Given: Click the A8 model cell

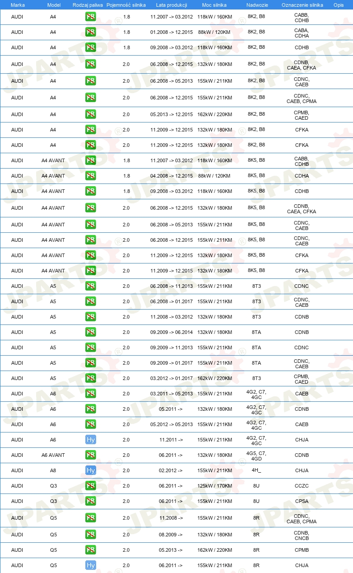Looking at the screenshot, I should [53, 470].
